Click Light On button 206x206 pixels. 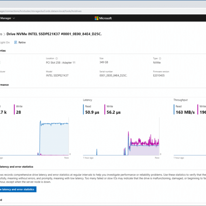coord(5,43)
